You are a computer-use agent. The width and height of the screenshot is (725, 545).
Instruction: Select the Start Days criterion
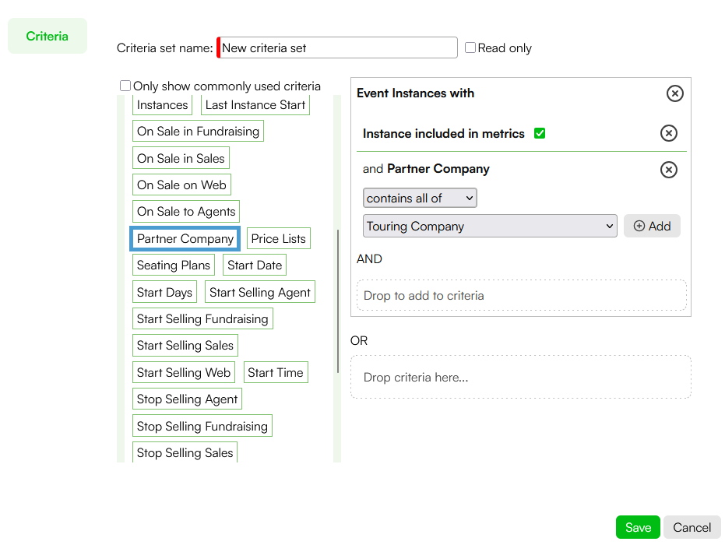(164, 292)
